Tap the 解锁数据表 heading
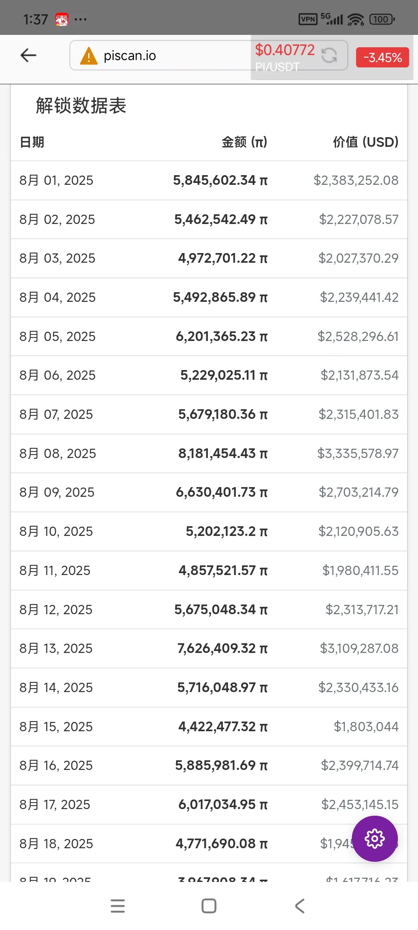418x930 pixels. 81,106
